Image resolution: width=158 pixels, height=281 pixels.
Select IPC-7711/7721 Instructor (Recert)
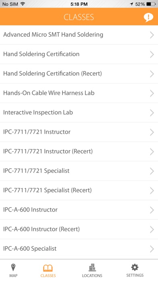79,151
